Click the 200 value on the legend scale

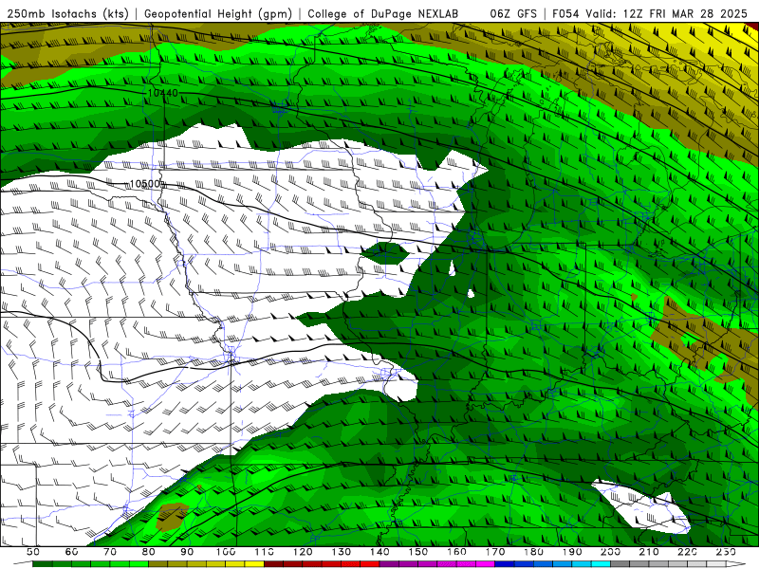click(x=610, y=552)
